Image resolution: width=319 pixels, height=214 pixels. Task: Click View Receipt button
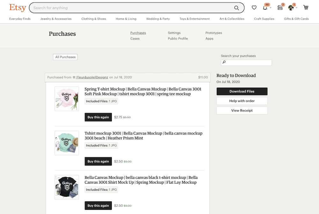pyautogui.click(x=242, y=111)
